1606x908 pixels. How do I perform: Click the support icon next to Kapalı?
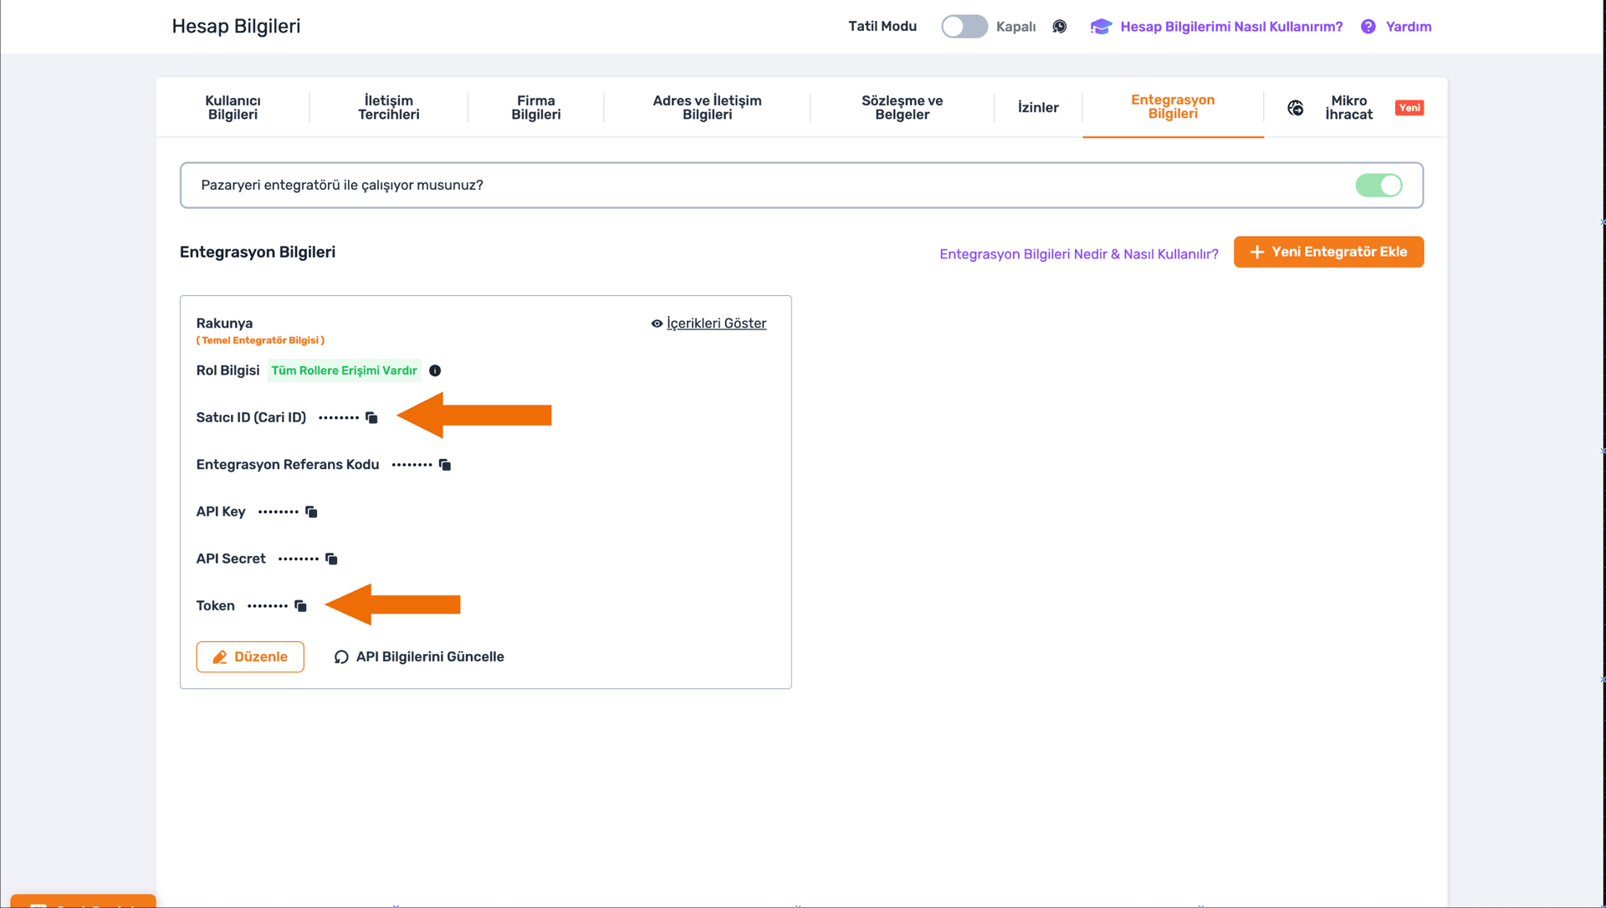tap(1060, 27)
